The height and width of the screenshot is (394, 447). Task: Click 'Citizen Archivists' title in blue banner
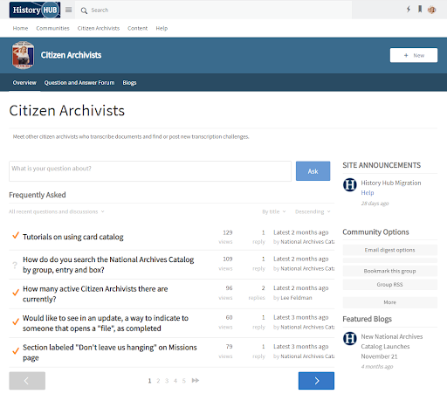tap(71, 55)
